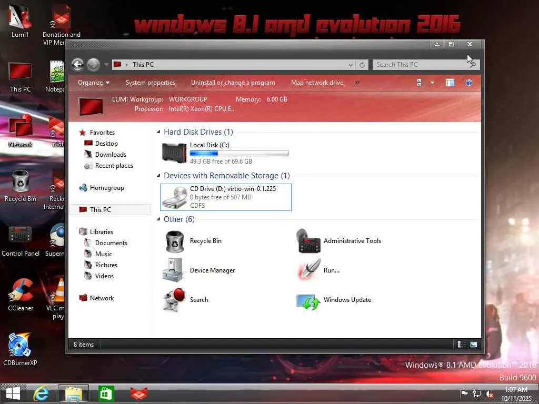Toggle the preview pane
Viewport: 539px width, 404px height.
450,83
